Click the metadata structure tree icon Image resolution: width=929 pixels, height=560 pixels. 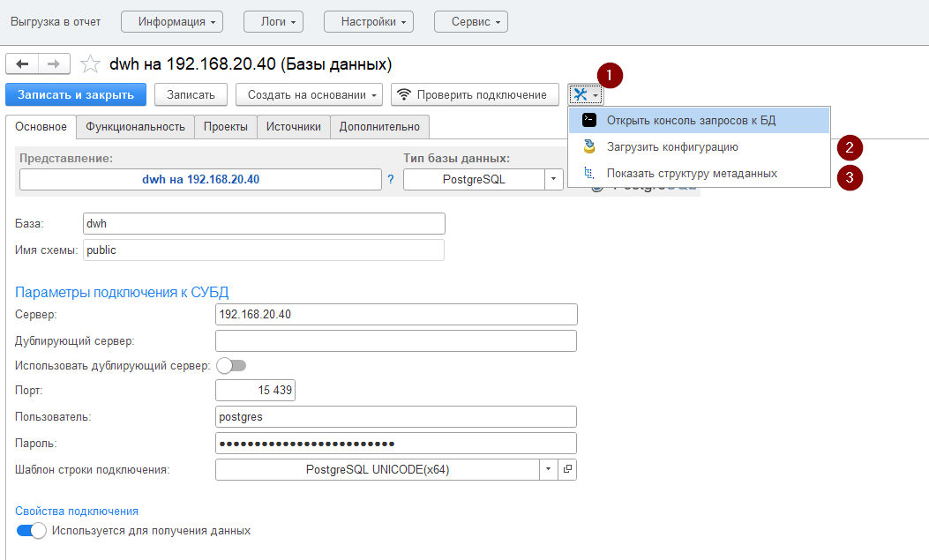[x=588, y=174]
